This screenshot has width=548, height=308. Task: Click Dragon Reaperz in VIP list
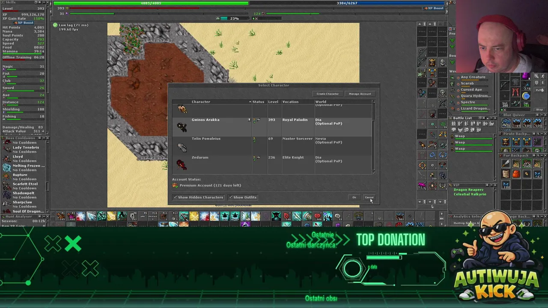point(468,190)
